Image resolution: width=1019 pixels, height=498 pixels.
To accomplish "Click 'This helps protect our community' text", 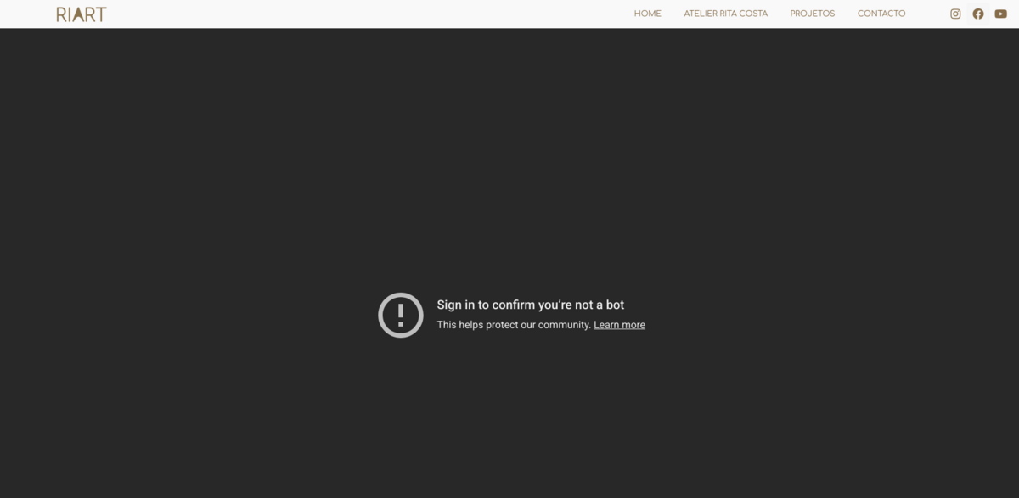I will [514, 325].
